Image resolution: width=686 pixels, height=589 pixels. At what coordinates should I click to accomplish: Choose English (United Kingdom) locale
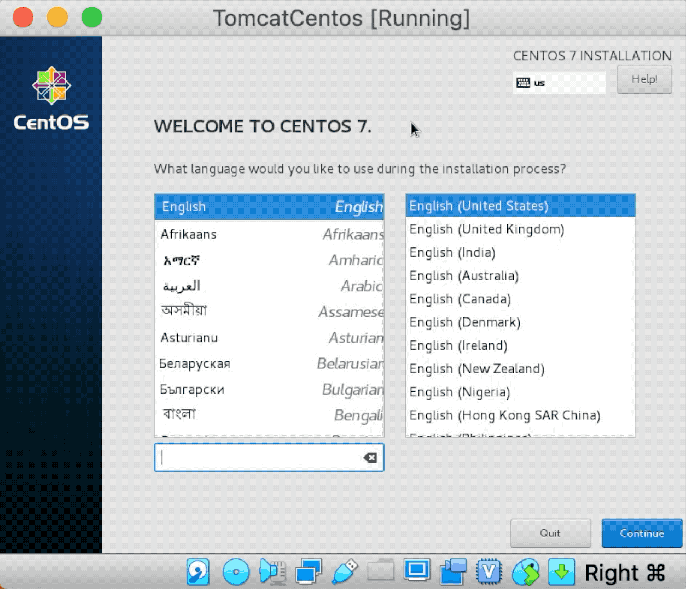click(520, 229)
